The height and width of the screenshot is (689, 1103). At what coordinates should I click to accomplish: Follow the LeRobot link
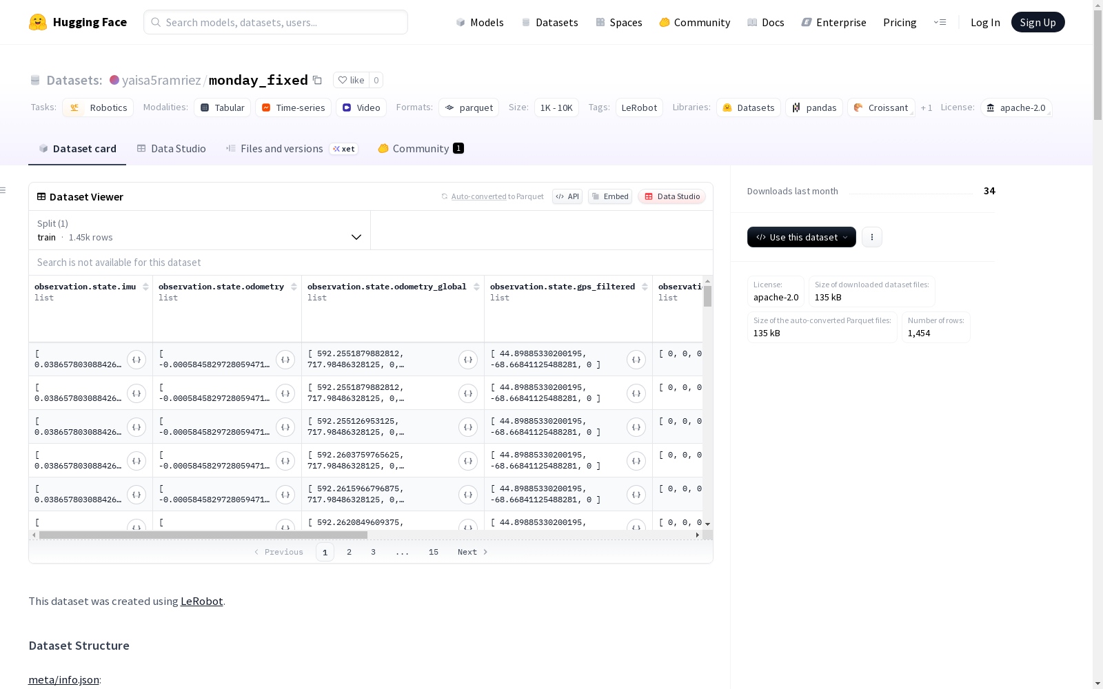point(201,601)
